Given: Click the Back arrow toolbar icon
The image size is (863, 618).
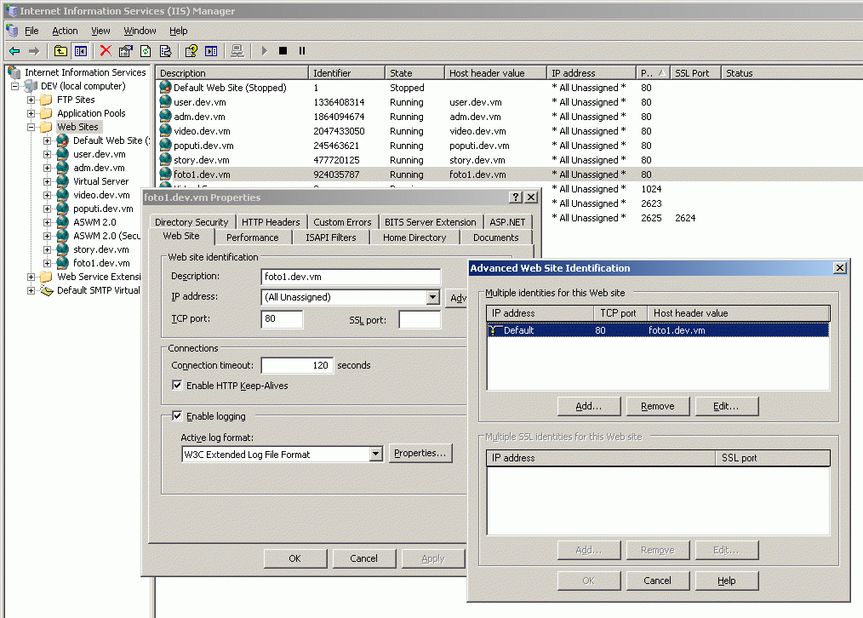Looking at the screenshot, I should [14, 51].
